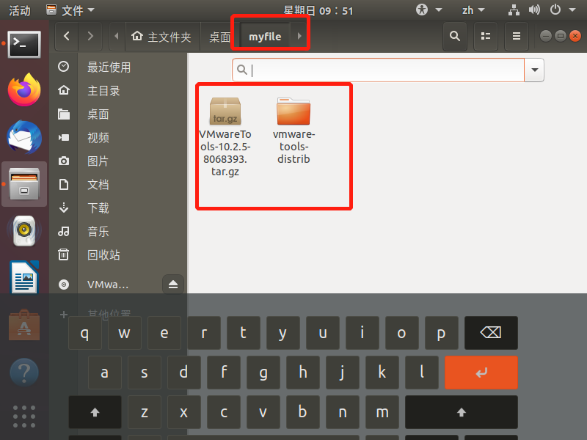587x440 pixels.
Task: Click the trash icon beside 回收站
Action: point(64,254)
